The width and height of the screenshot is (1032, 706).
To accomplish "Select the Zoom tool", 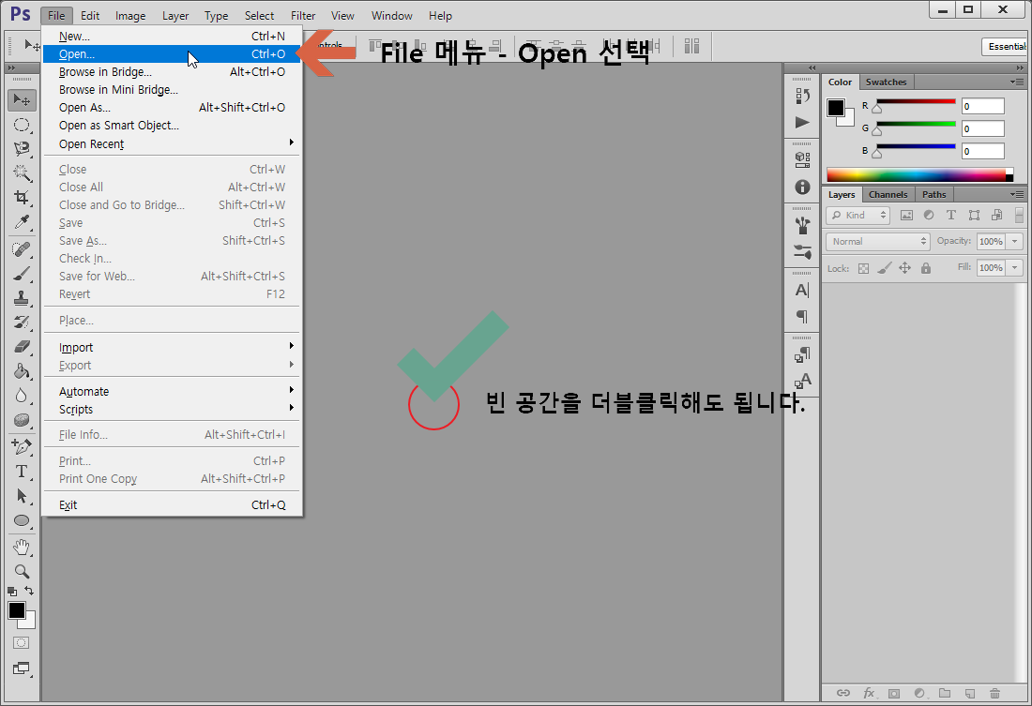I will [22, 571].
